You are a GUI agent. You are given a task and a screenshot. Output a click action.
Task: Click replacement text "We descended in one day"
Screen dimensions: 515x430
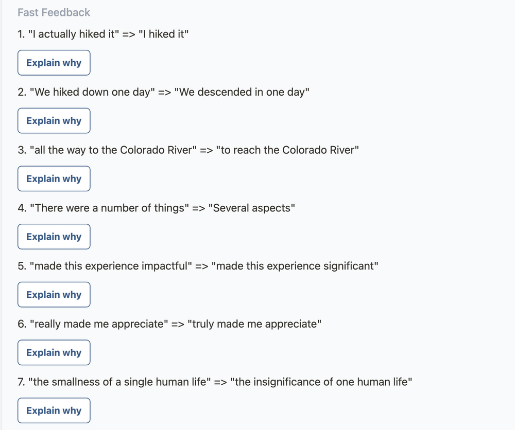click(x=242, y=93)
